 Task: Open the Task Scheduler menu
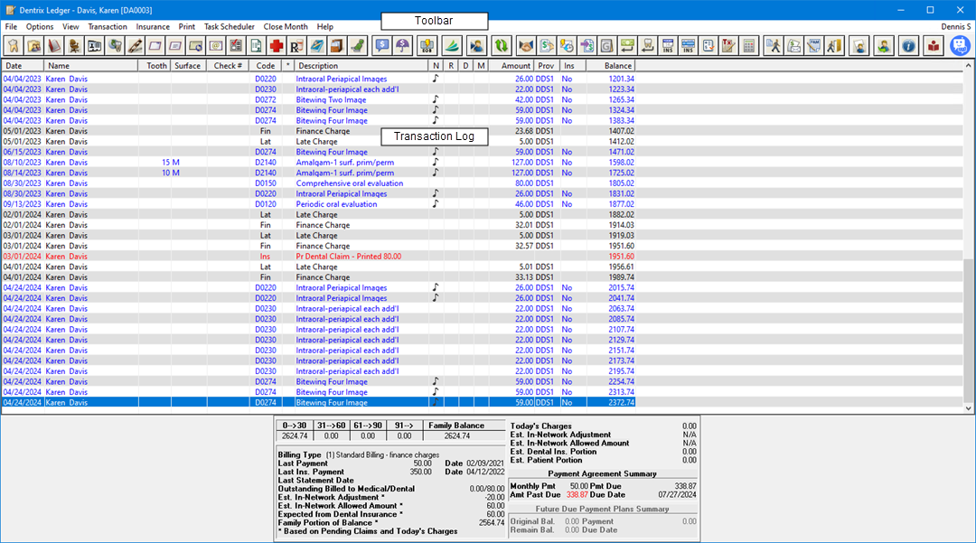click(x=229, y=27)
